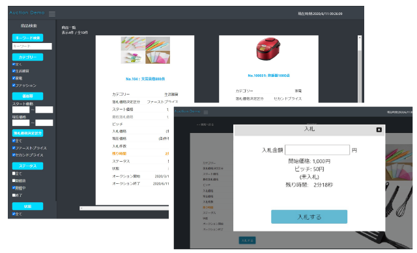Viewport: 417px width, 253px height.
Task: Click the maximum 現在価格 input field
Action: pos(44,123)
